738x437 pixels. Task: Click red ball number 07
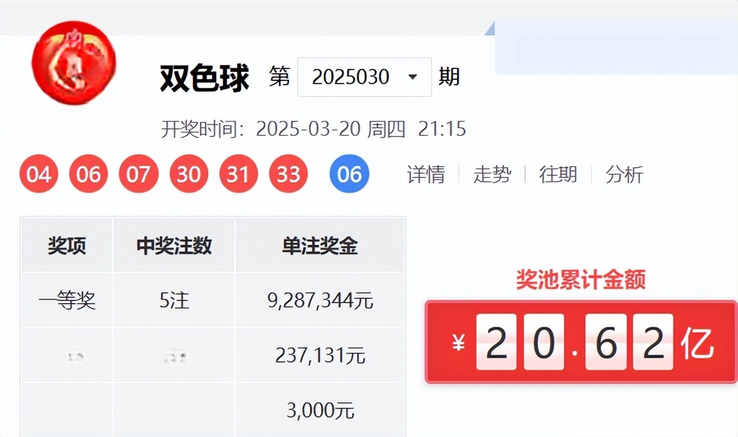coord(139,174)
